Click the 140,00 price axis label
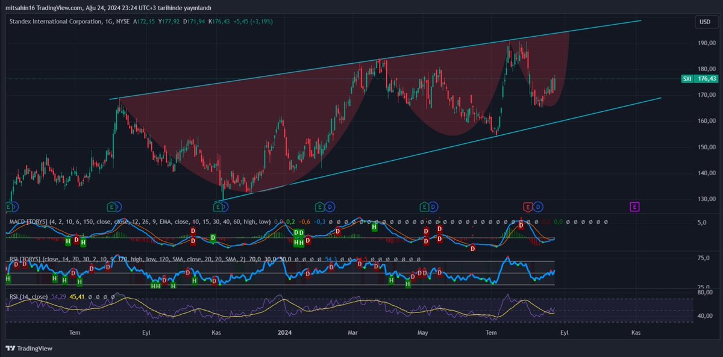This screenshot has width=723, height=357. tap(707, 173)
